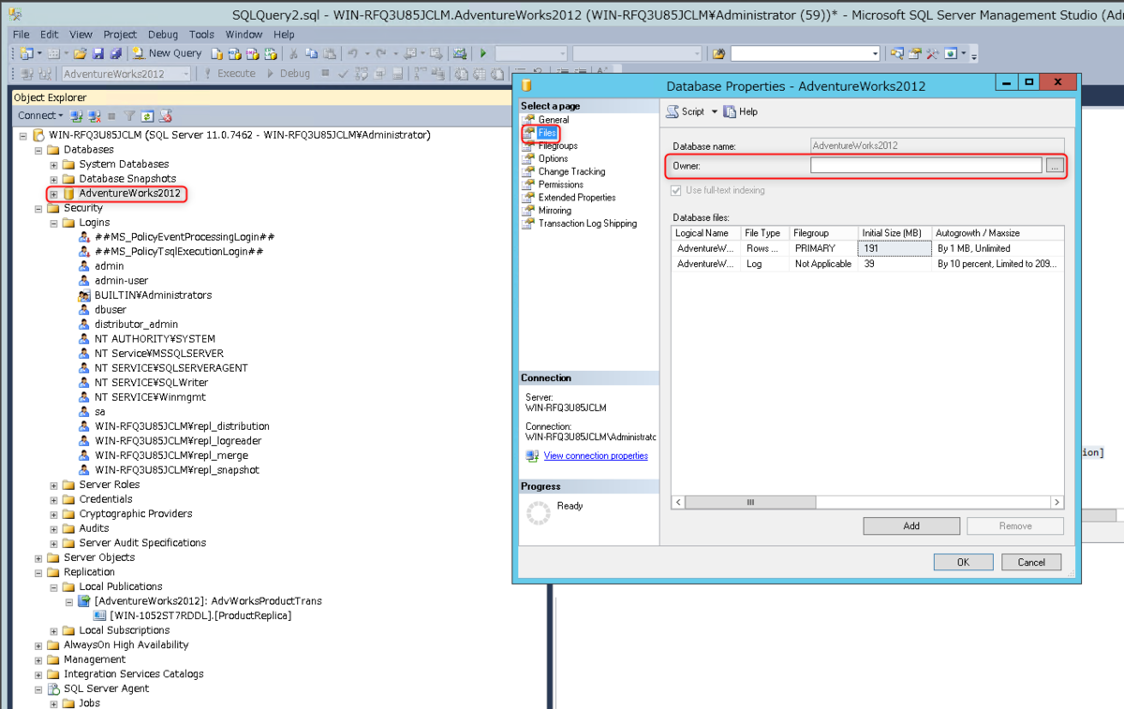The width and height of the screenshot is (1124, 709).
Task: Click the Undo arrow toolbar icon
Action: tap(352, 53)
